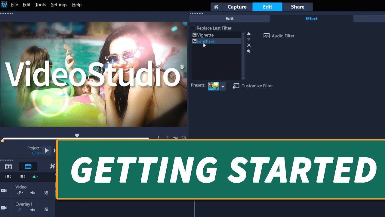Open ripple editing dropdown on Video track

(x=20, y=193)
